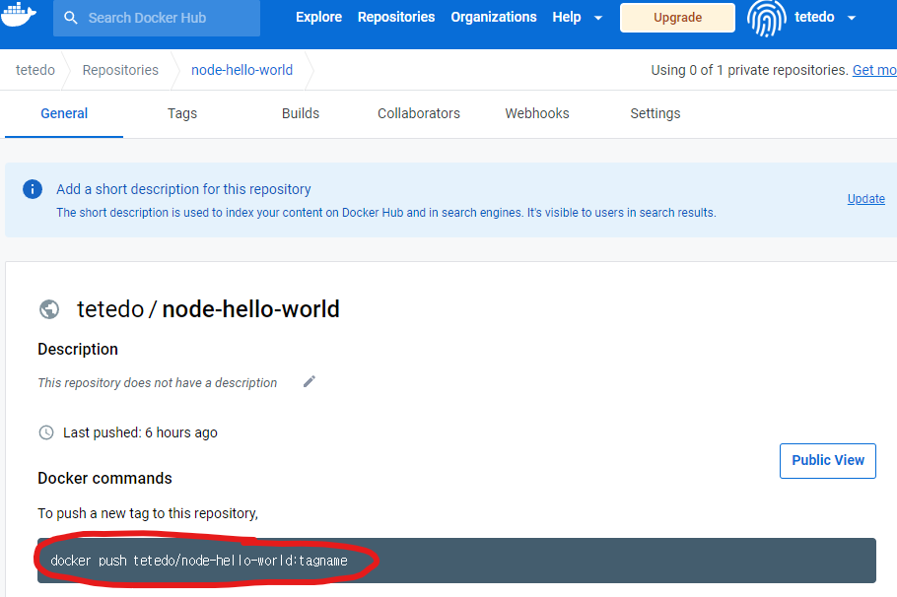Click the "Description" heading
Viewport: 897px width, 597px height.
(x=78, y=349)
